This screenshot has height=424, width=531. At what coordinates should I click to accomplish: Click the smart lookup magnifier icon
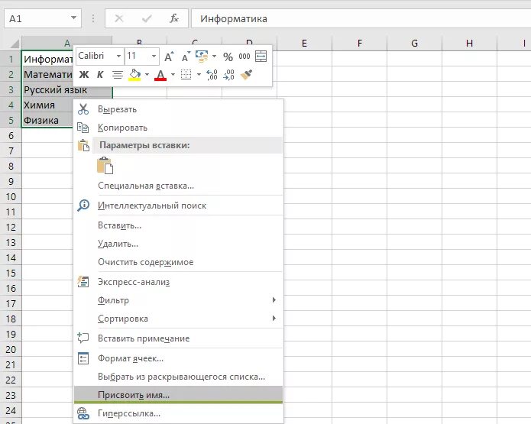(x=83, y=206)
